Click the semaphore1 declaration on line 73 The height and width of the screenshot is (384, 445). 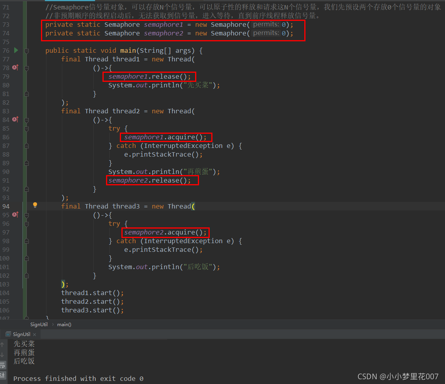(x=164, y=25)
